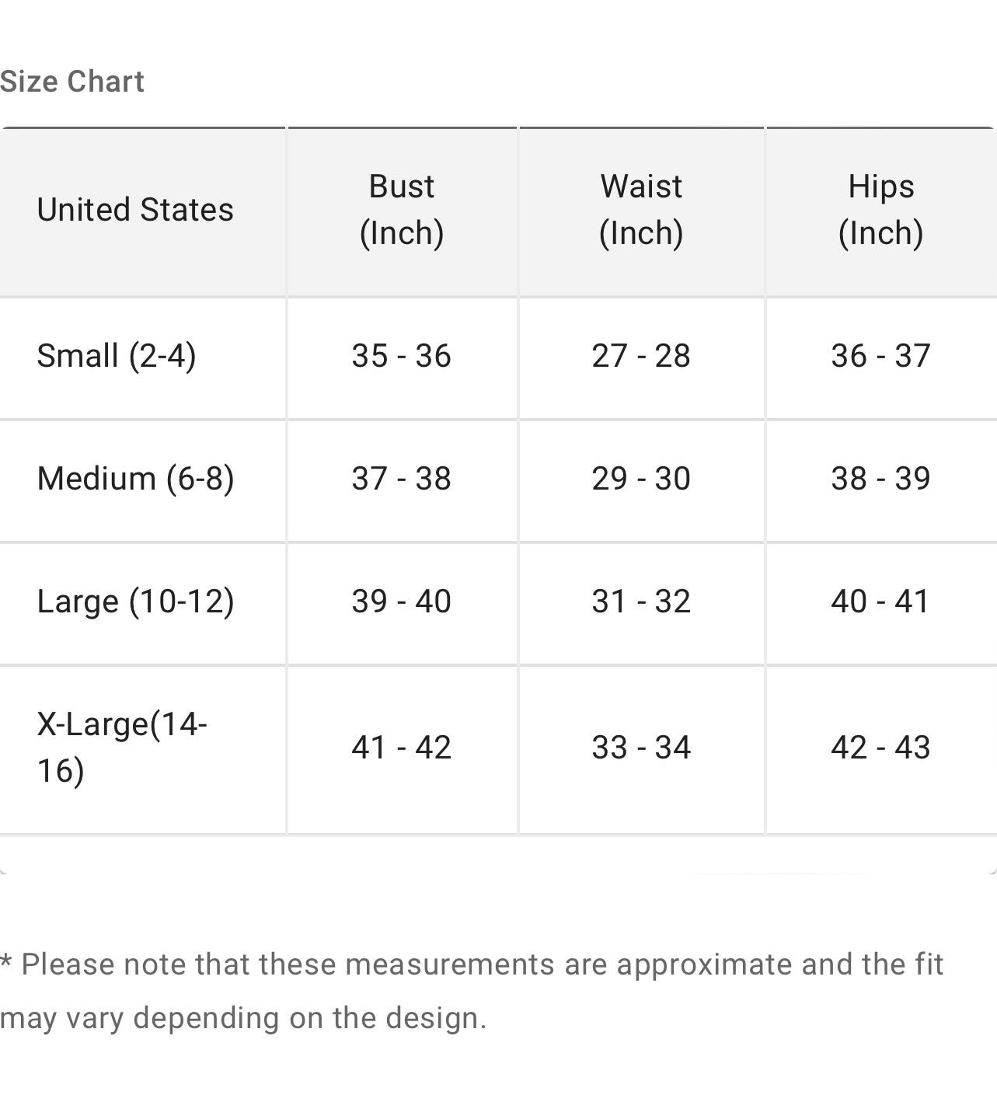Click the Large (10-12) row label
The height and width of the screenshot is (1116, 997).
(x=135, y=602)
